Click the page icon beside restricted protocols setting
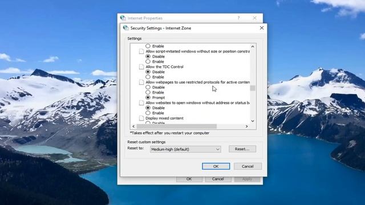The height and width of the screenshot is (205, 365). (x=141, y=82)
